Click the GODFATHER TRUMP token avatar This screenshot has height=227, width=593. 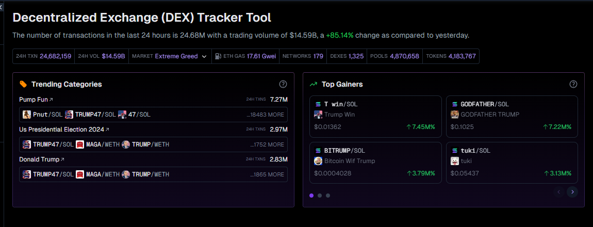click(x=455, y=114)
